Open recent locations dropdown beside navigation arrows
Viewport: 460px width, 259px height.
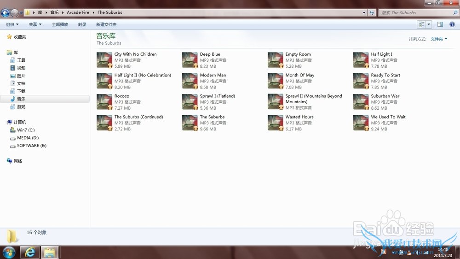pyautogui.click(x=21, y=13)
